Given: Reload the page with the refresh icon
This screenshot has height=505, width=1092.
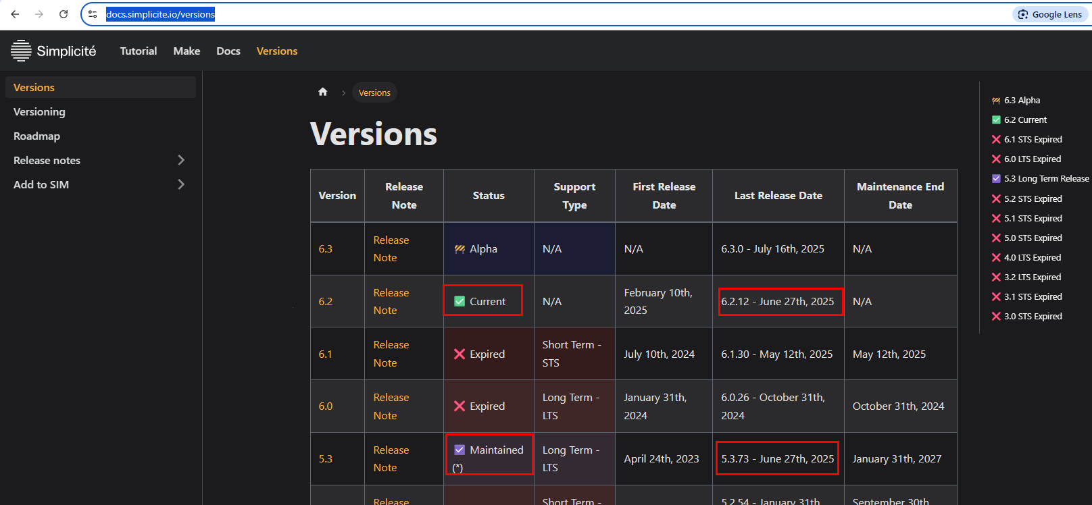Looking at the screenshot, I should coord(64,14).
